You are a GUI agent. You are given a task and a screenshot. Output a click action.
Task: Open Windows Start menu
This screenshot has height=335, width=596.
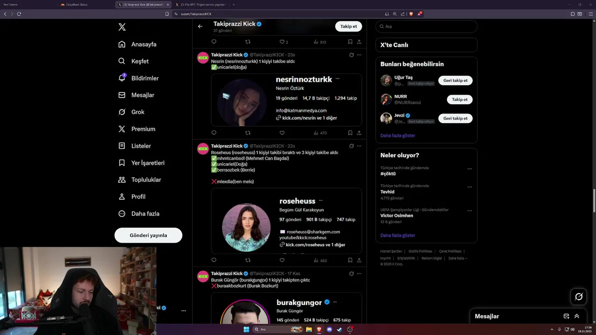[246, 329]
